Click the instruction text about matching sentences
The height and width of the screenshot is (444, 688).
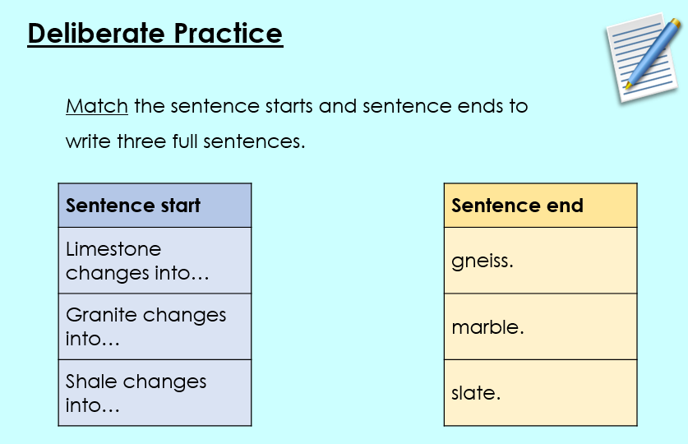coord(297,123)
